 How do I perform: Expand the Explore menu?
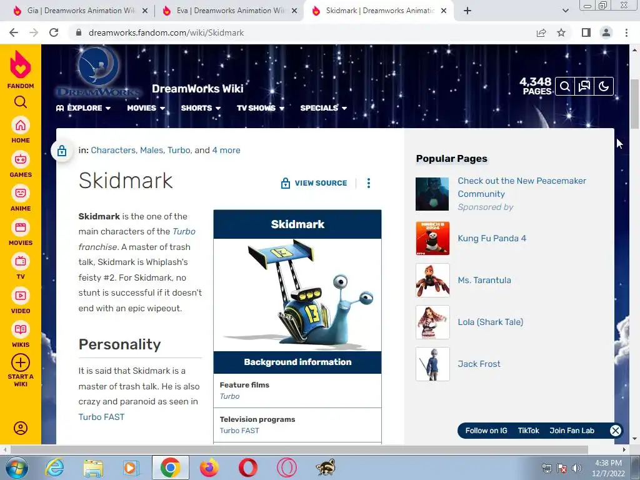coord(84,107)
